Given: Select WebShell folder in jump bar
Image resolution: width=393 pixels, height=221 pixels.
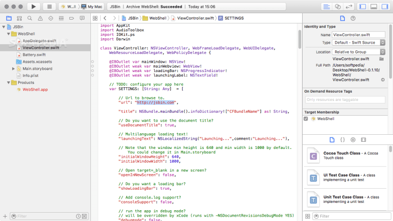Looking at the screenshot, I should [154, 18].
